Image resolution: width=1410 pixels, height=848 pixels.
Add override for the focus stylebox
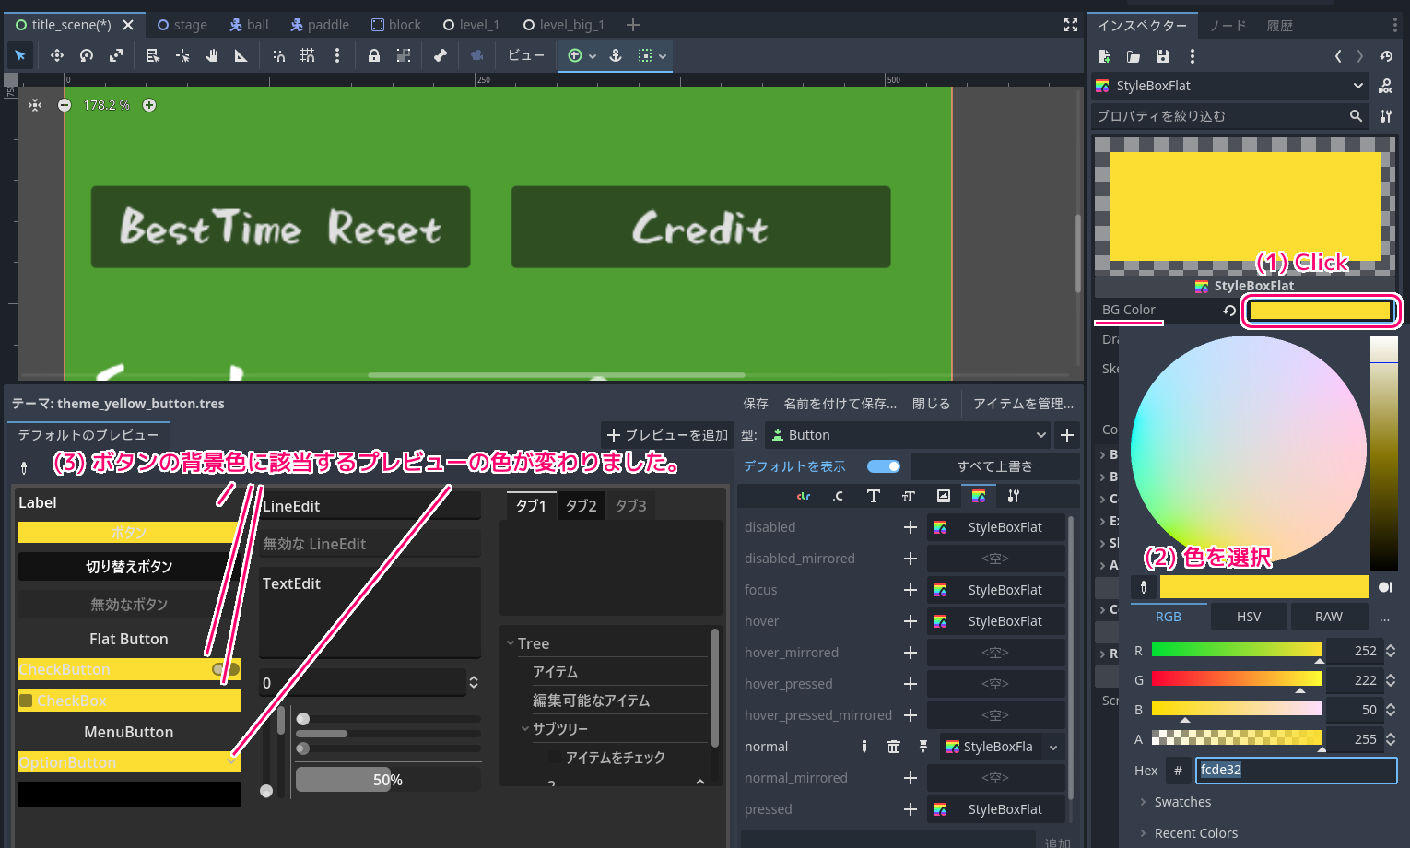point(911,590)
